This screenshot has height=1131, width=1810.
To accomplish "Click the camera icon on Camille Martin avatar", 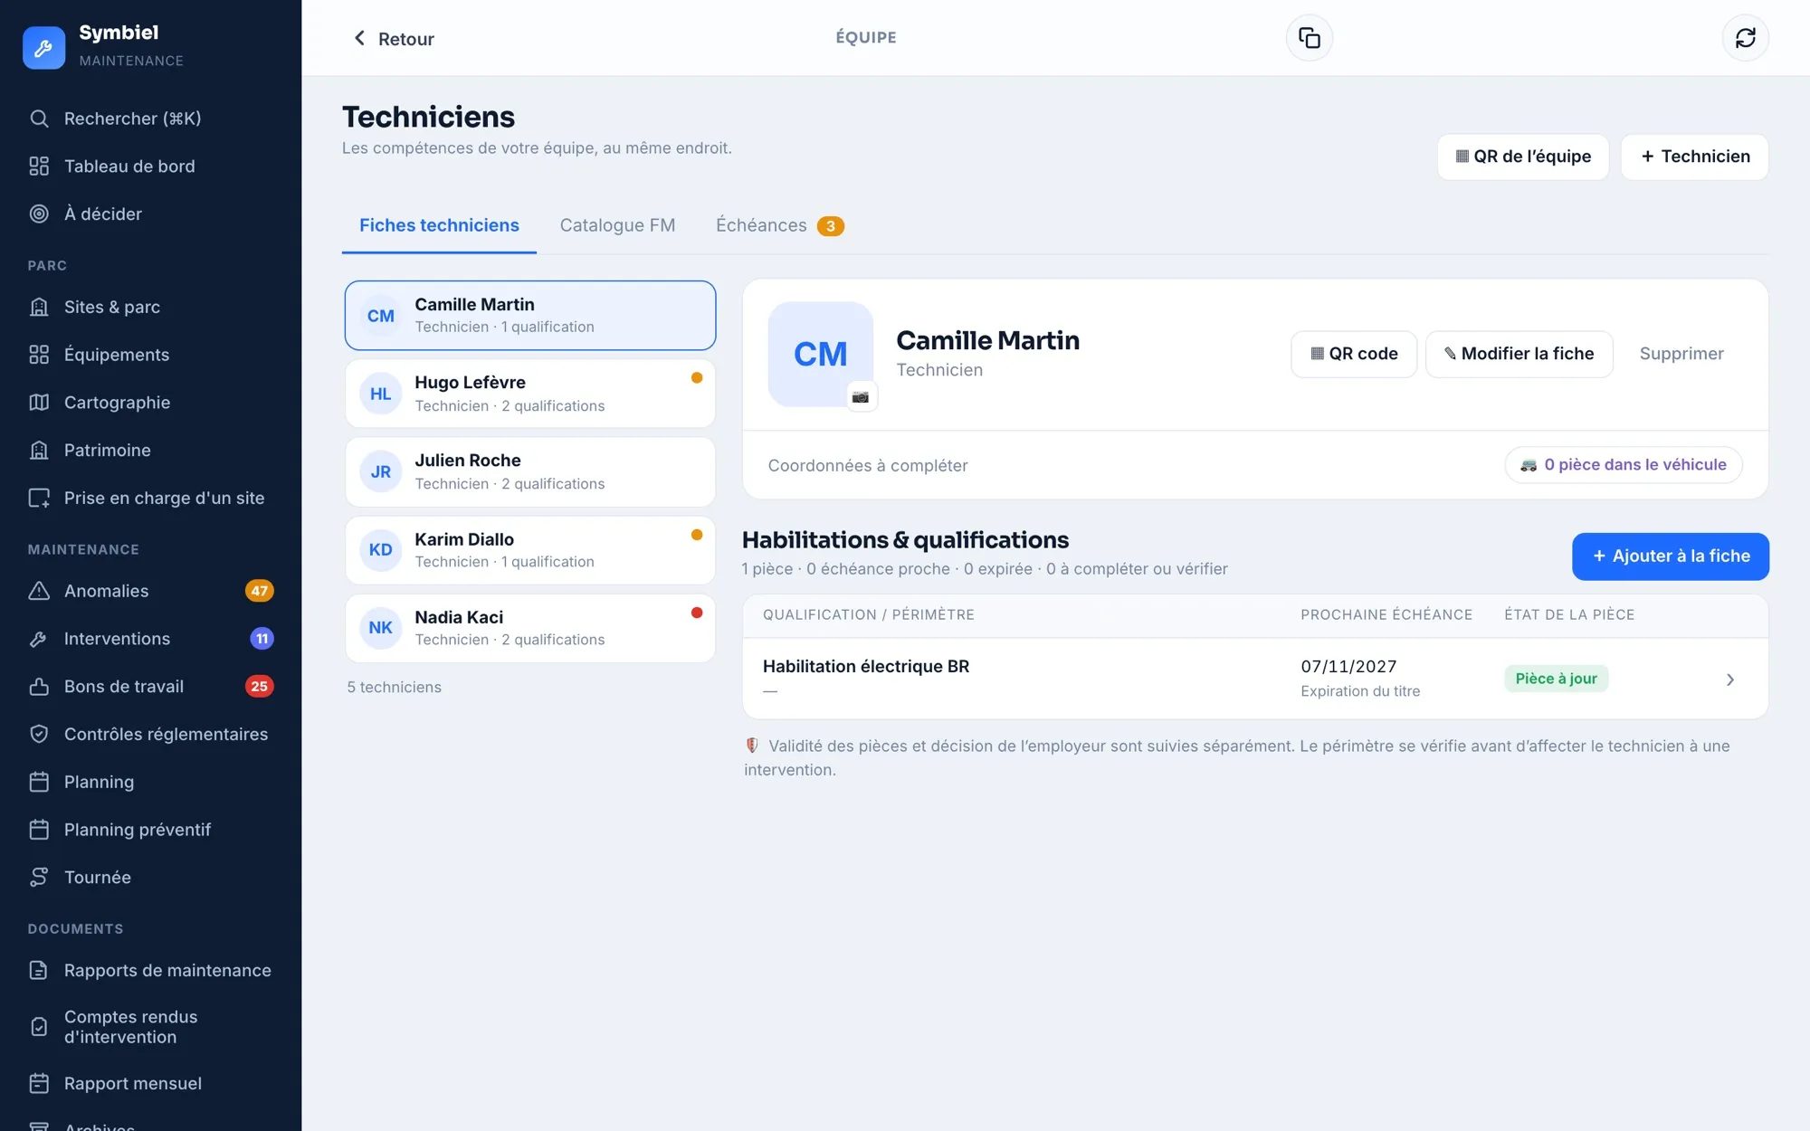I will tap(861, 396).
